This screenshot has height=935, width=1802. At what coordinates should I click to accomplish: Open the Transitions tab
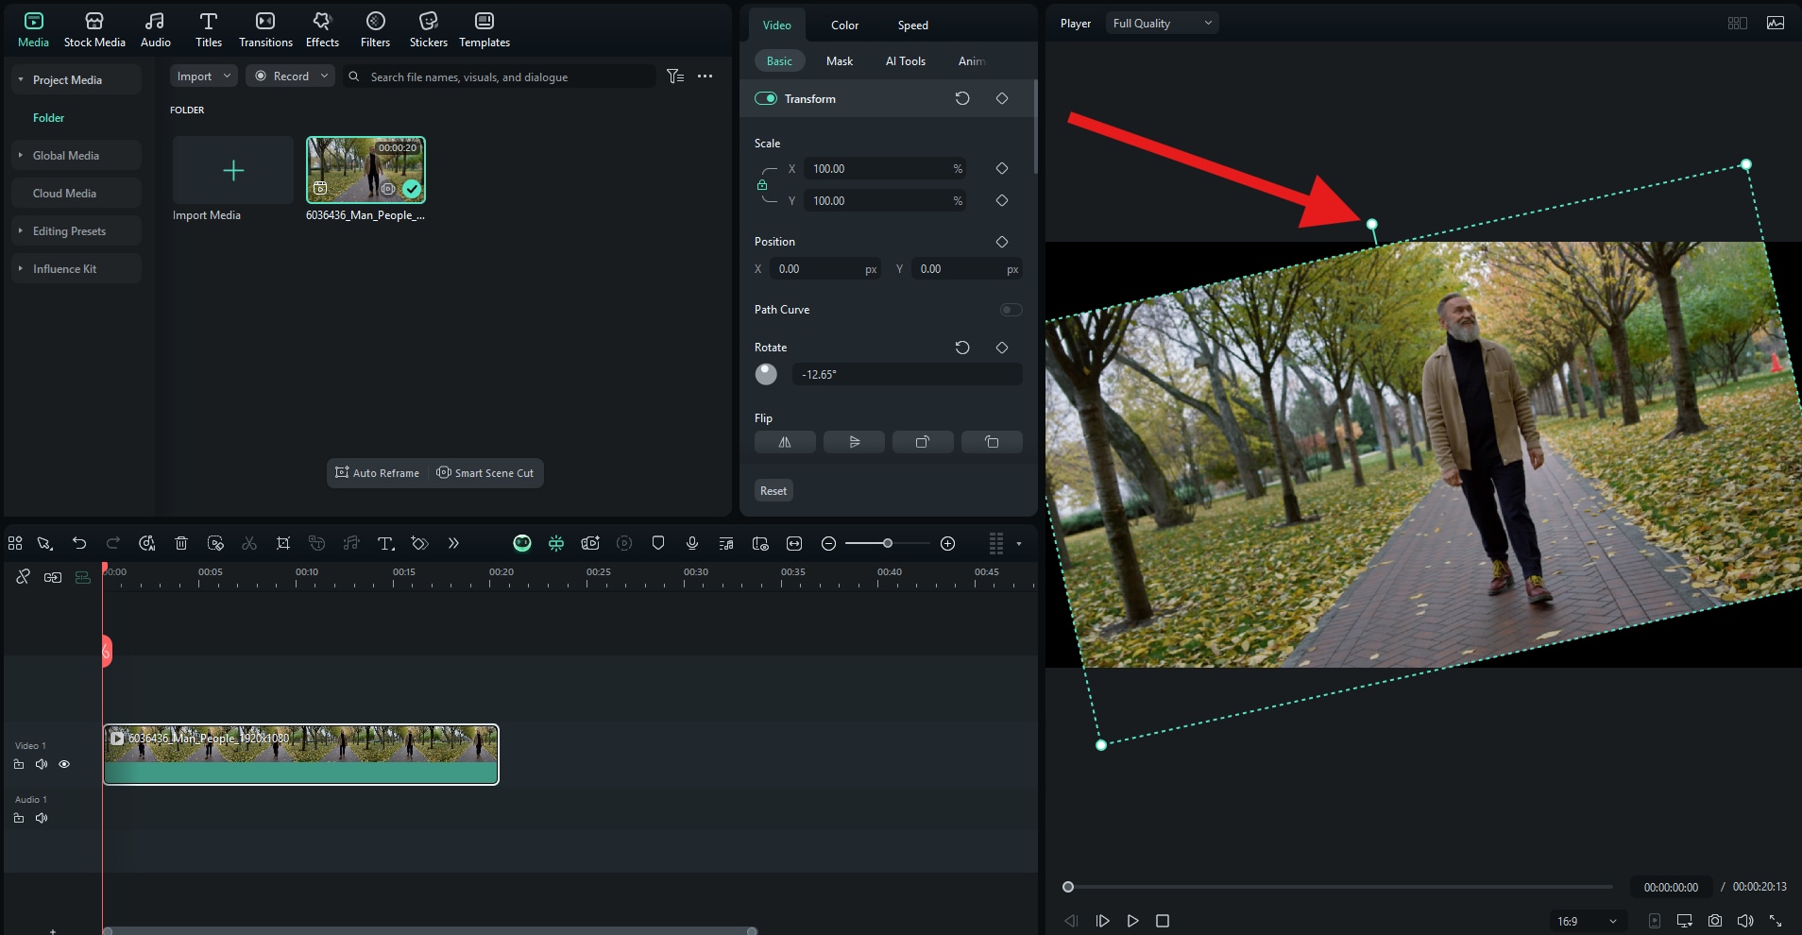pos(265,29)
